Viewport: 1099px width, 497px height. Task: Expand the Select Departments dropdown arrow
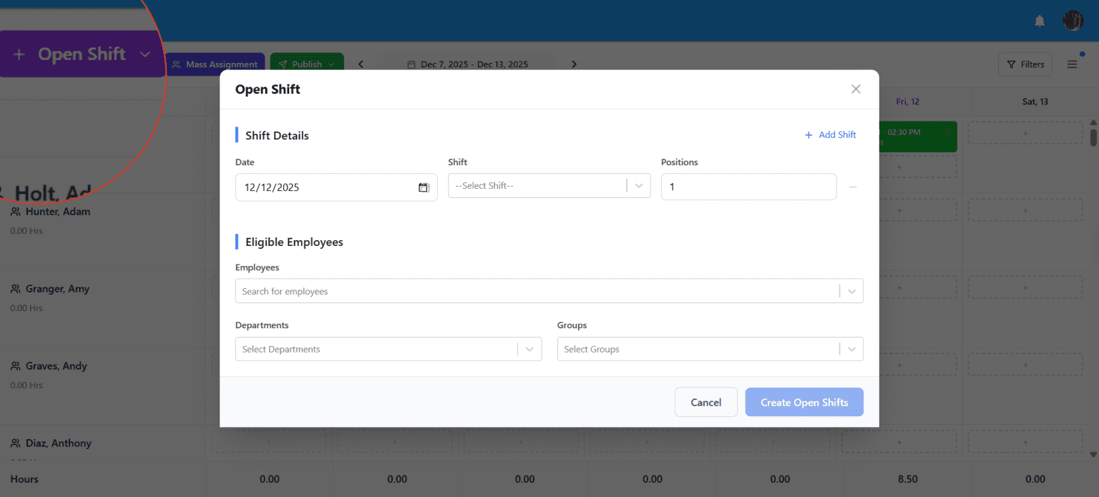click(x=529, y=349)
